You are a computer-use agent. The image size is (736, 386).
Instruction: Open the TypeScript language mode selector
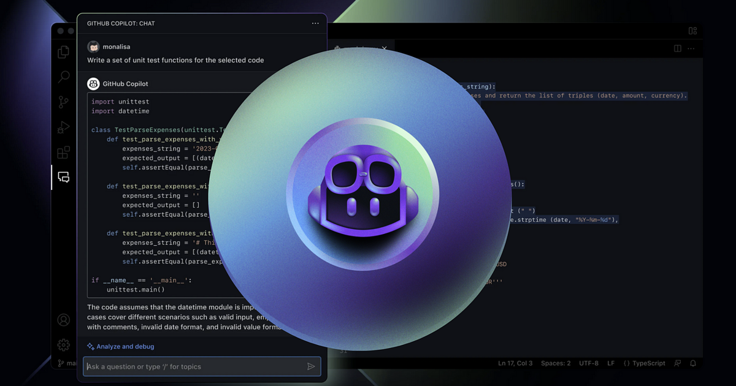[644, 363]
